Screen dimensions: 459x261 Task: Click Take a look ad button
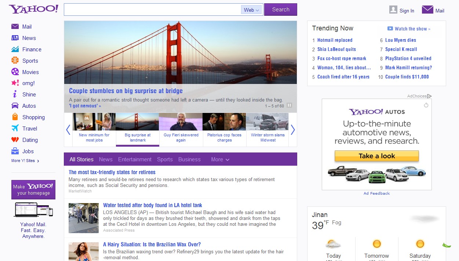[377, 156]
